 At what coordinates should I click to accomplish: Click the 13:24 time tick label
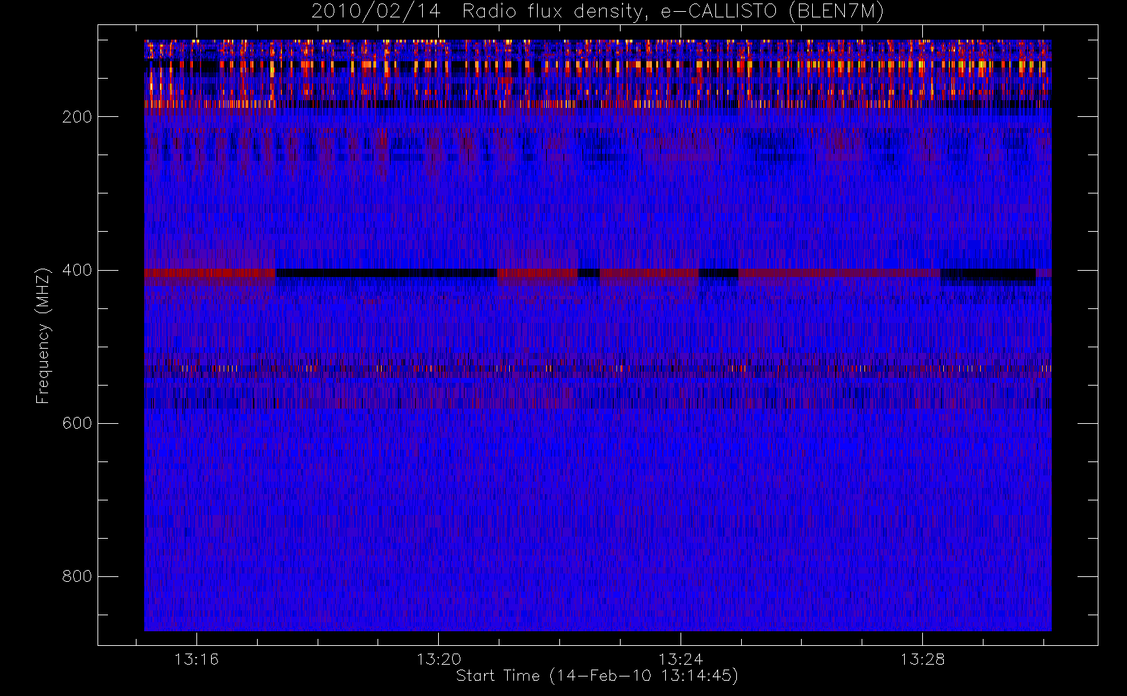681,659
